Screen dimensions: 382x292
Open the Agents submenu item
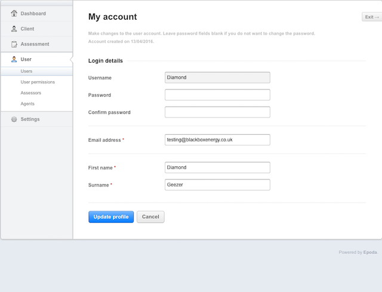point(27,104)
